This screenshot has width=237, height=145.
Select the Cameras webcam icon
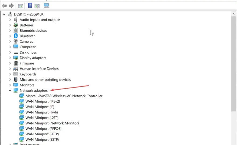tap(16, 41)
